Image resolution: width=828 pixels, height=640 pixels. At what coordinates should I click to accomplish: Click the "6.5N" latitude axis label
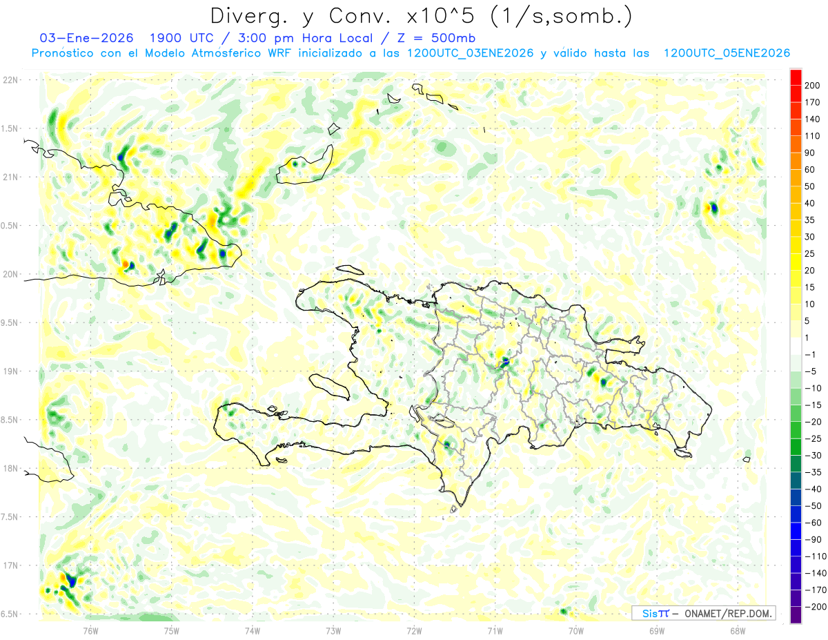click(10, 614)
